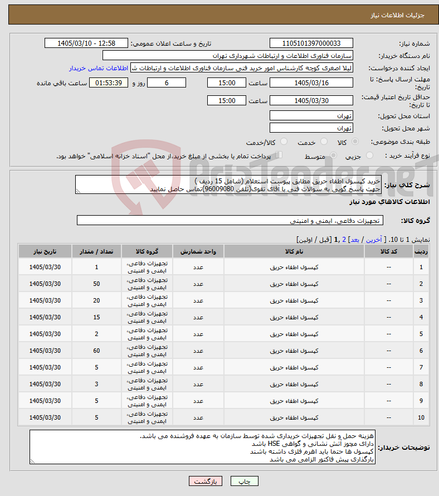Open page 2 of the items list
Screen dimensions: 439x496
click(x=344, y=240)
